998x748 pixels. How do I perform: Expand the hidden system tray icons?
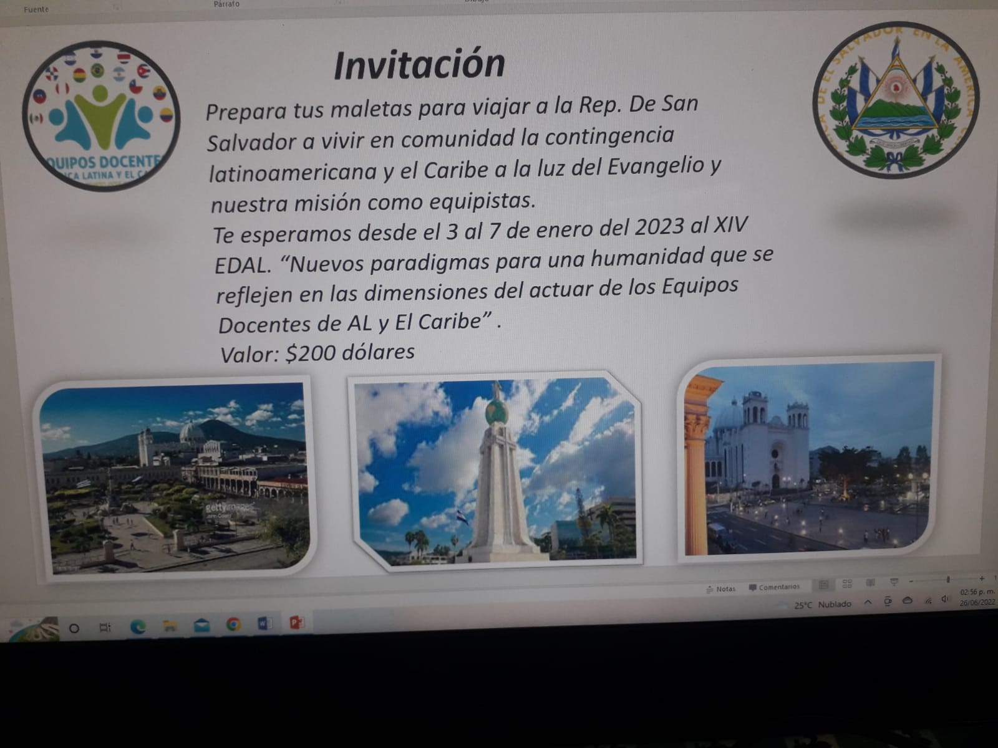[x=868, y=602]
